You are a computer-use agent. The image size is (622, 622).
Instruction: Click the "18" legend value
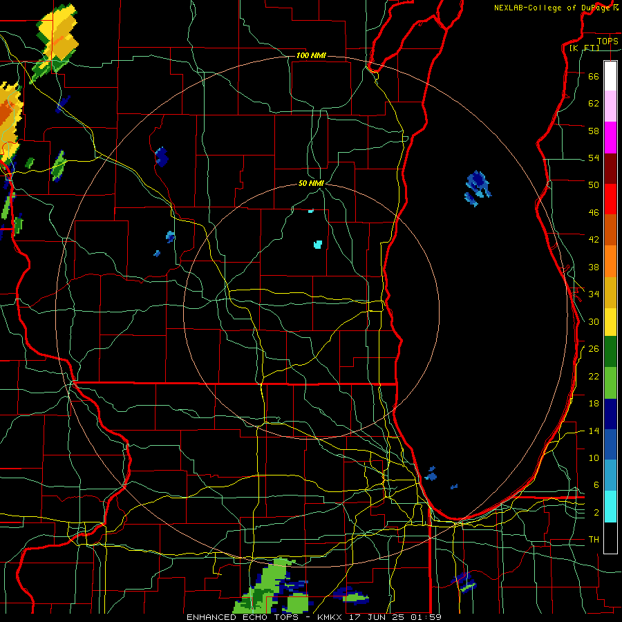[594, 404]
